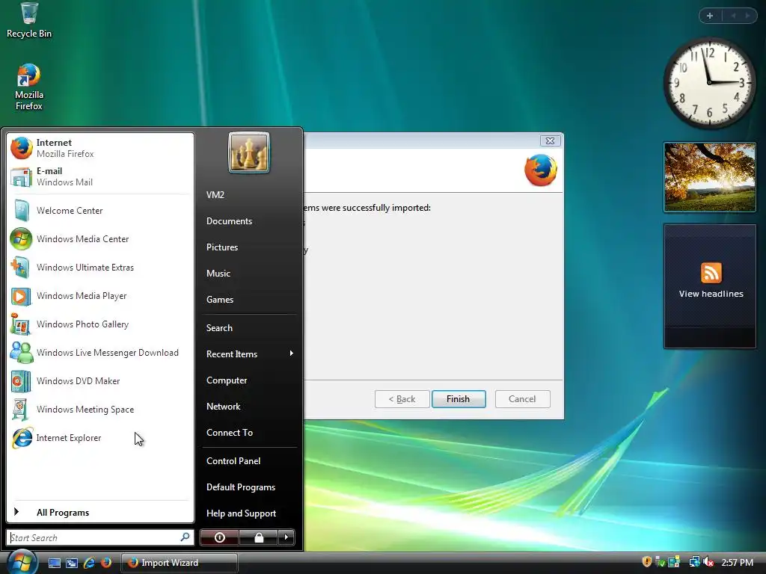This screenshot has height=574, width=766.
Task: Click View headlines in feed gadget
Action: 711,294
